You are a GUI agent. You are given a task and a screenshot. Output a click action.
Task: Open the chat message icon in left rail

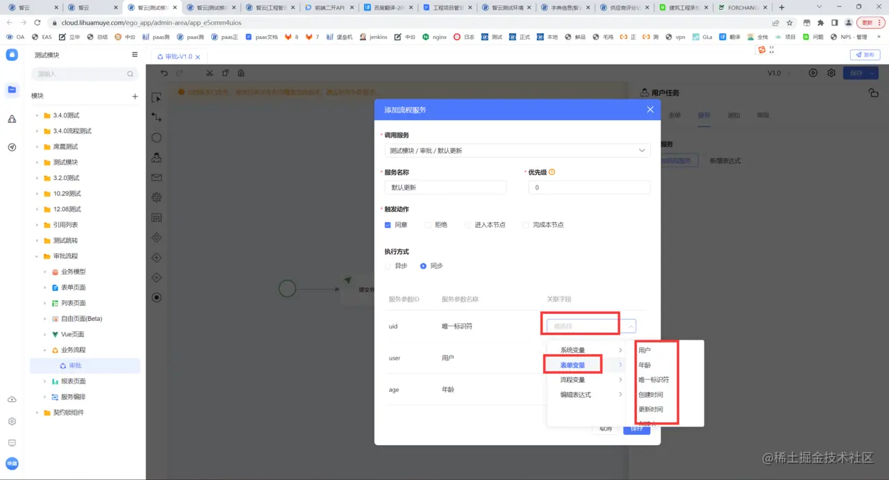pos(12,442)
